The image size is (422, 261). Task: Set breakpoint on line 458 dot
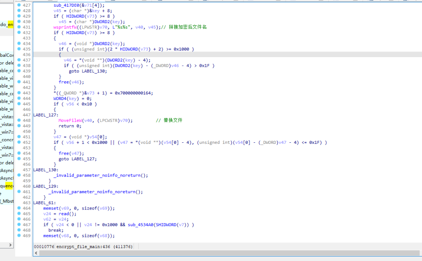tap(19, 175)
